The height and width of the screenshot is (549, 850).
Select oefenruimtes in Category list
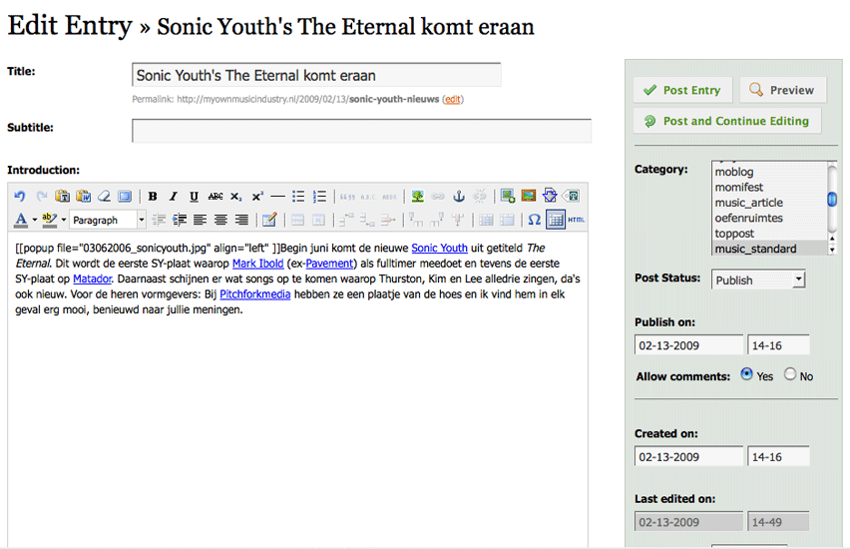[770, 218]
